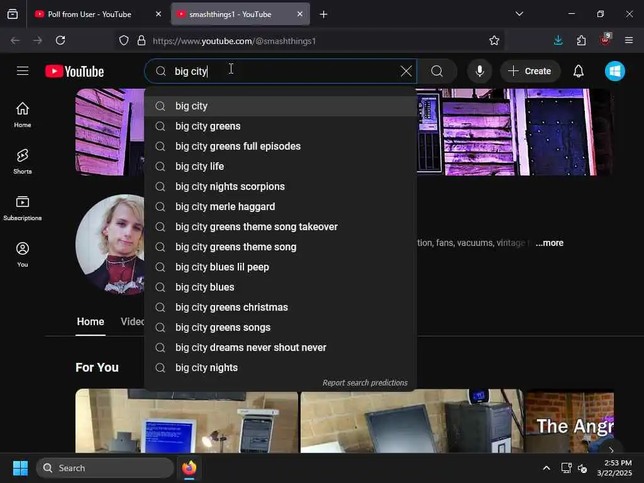Pick 'big city dreams never shout never'
Image resolution: width=644 pixels, height=483 pixels.
pos(280,347)
